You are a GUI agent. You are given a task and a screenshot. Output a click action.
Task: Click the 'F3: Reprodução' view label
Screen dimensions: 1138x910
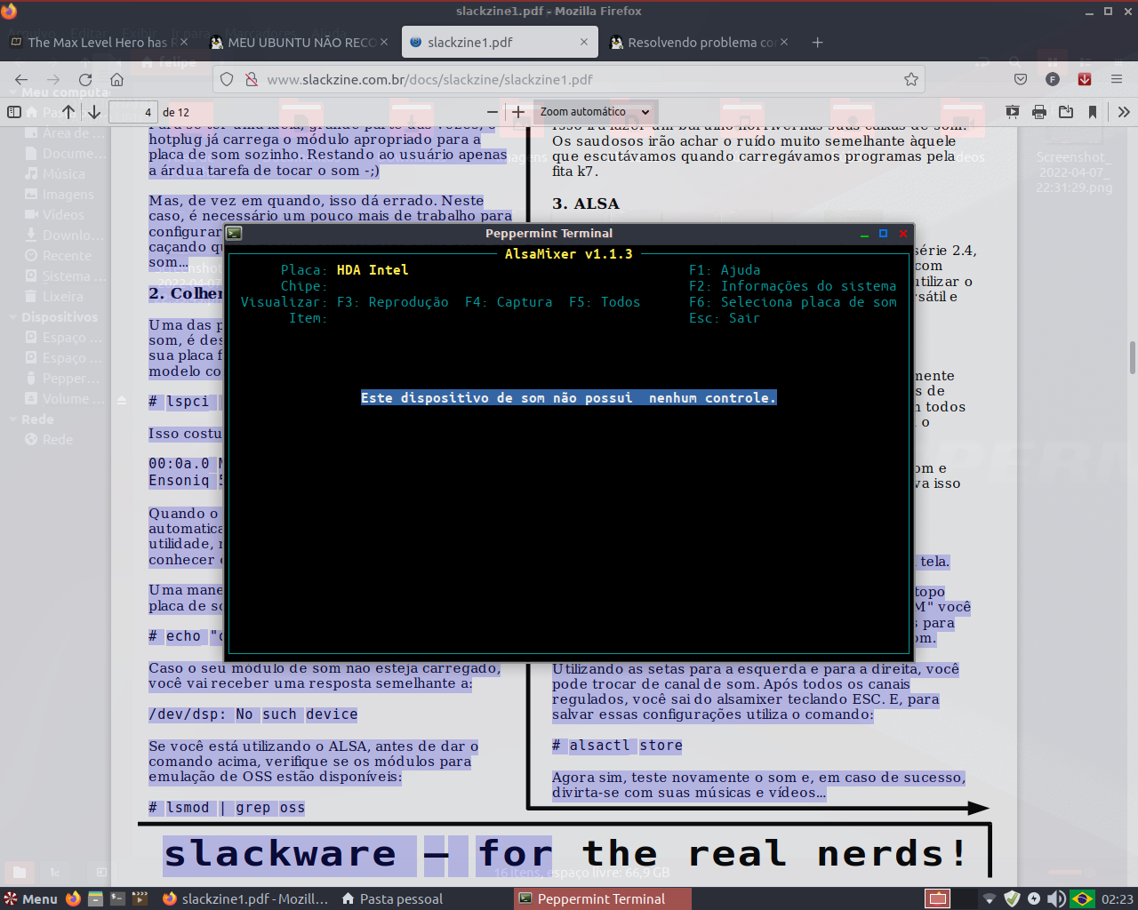(x=392, y=302)
